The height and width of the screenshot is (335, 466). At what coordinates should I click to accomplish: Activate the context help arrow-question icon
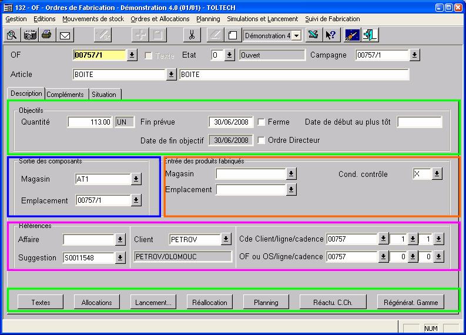click(330, 35)
